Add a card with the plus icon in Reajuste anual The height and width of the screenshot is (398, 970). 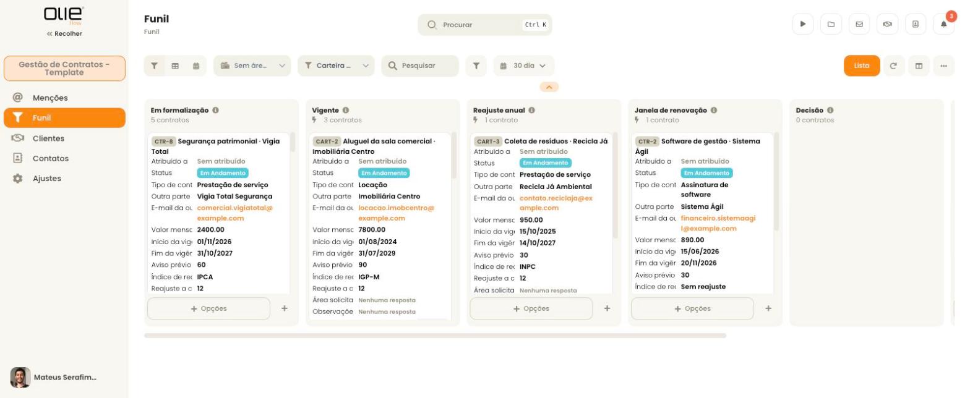coord(607,308)
